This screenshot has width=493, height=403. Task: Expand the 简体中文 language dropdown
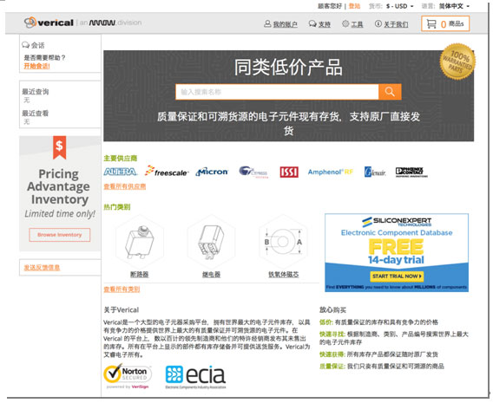click(454, 6)
